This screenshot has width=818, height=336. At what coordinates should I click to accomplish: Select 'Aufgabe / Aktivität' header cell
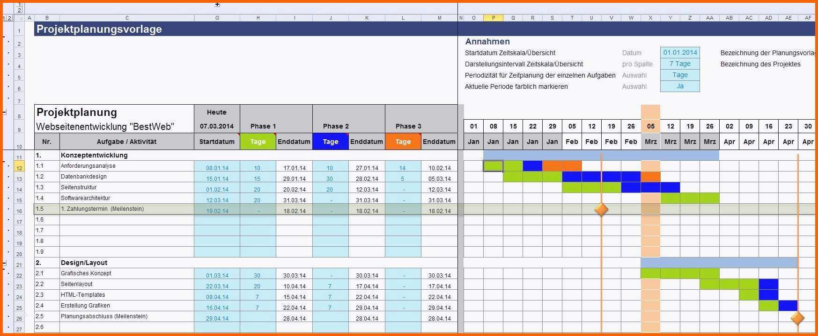[x=127, y=142]
